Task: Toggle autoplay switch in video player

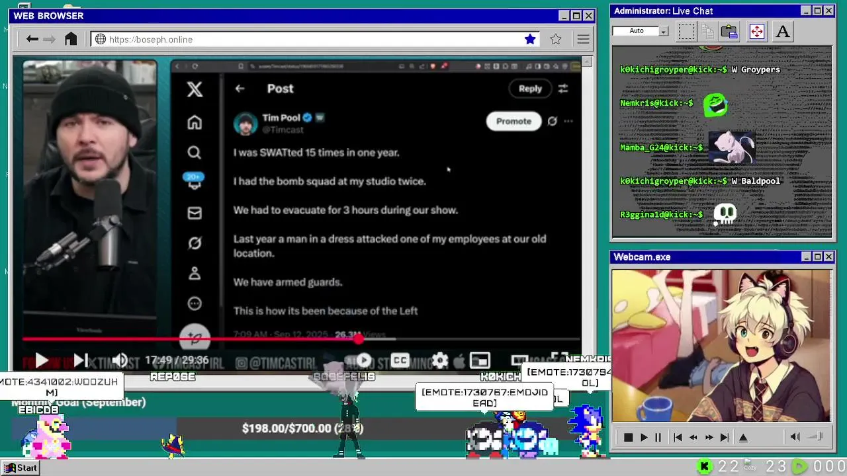Action: click(363, 360)
